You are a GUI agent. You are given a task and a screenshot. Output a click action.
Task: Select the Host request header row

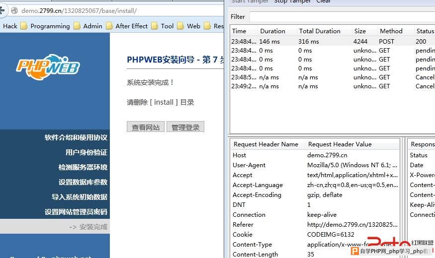click(315, 155)
